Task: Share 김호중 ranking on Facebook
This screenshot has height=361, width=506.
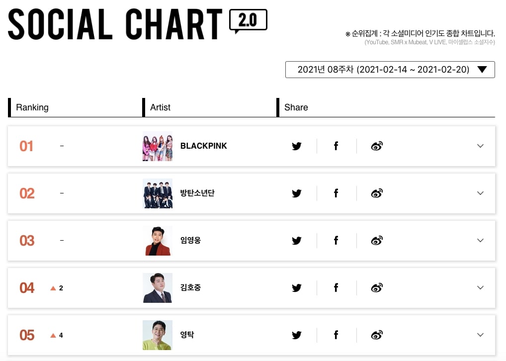Action: (x=336, y=287)
